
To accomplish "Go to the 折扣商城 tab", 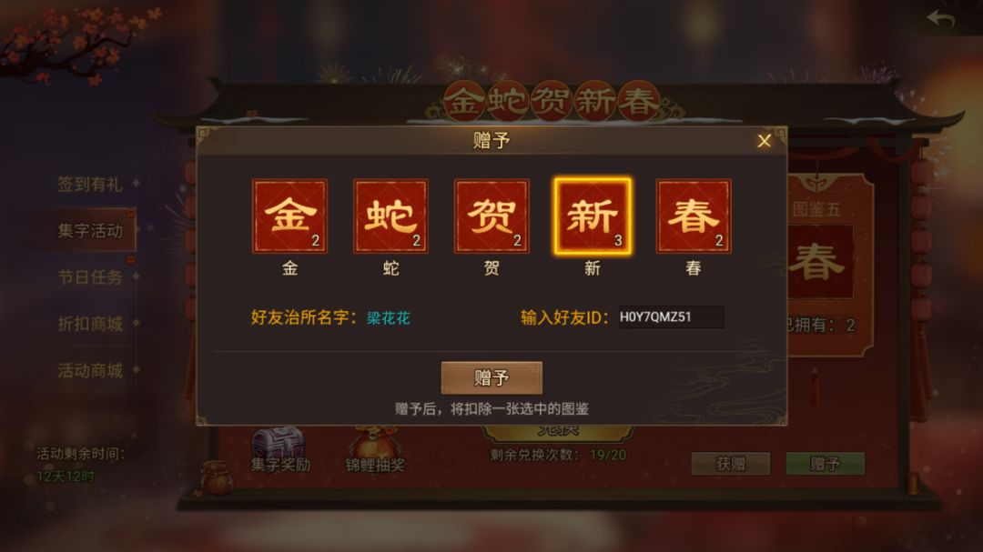I will 90,324.
